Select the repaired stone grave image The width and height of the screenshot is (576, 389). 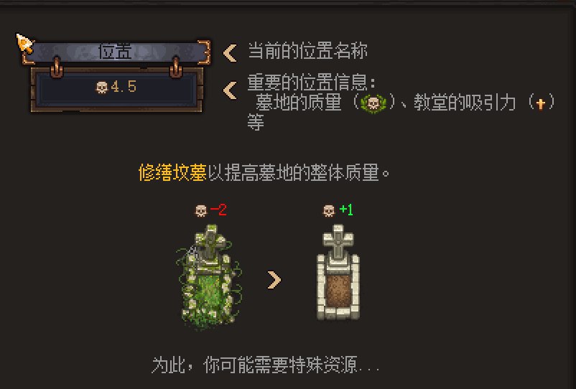pyautogui.click(x=338, y=272)
